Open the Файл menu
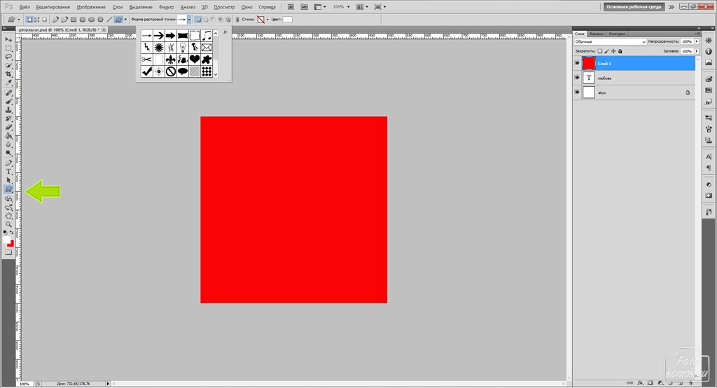 (25, 7)
